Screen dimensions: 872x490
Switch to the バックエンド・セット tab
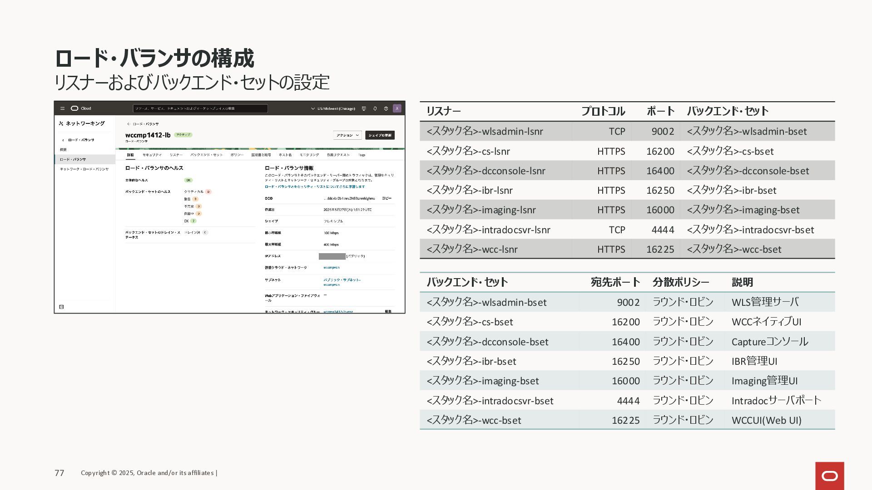206,155
